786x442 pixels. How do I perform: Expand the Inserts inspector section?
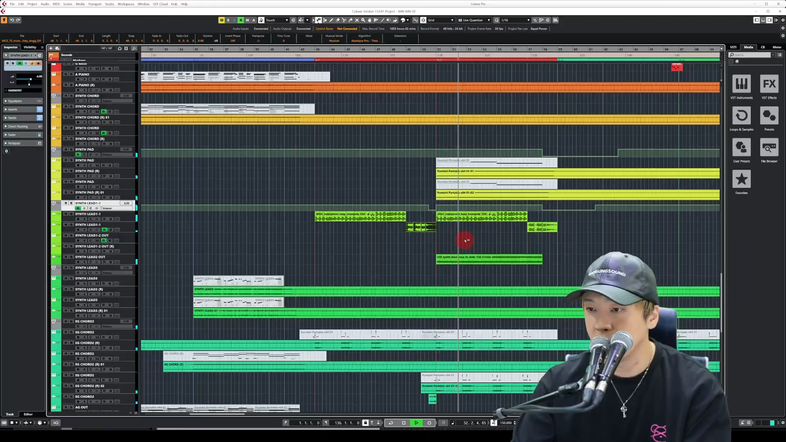click(23, 110)
